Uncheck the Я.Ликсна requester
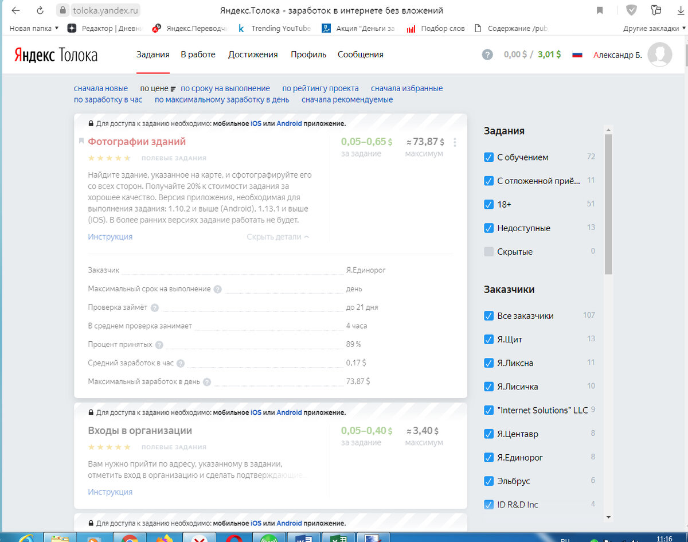 click(x=489, y=363)
